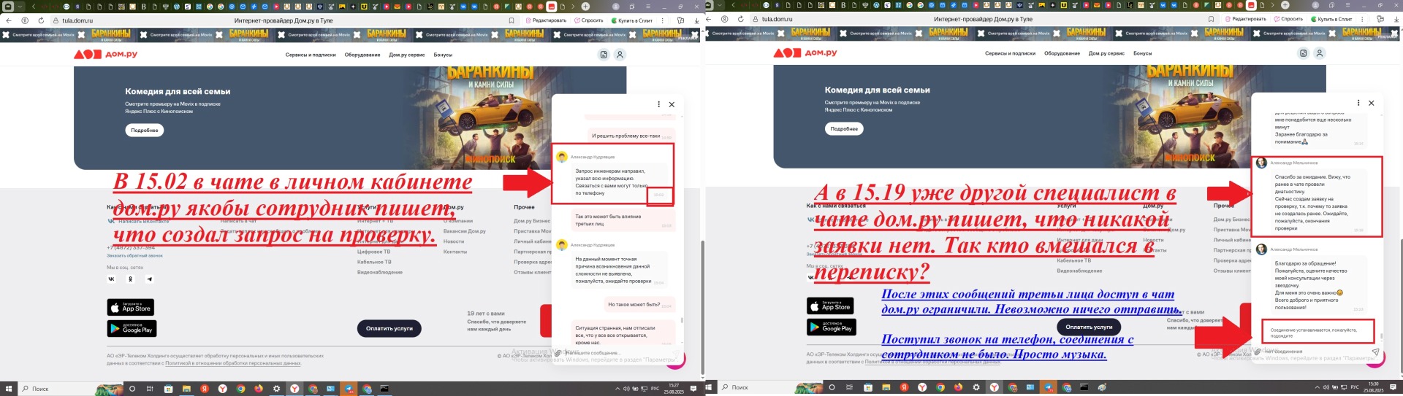This screenshot has width=1403, height=396.
Task: Open Сервисы и подписки menu in left screenshot
Action: [311, 55]
